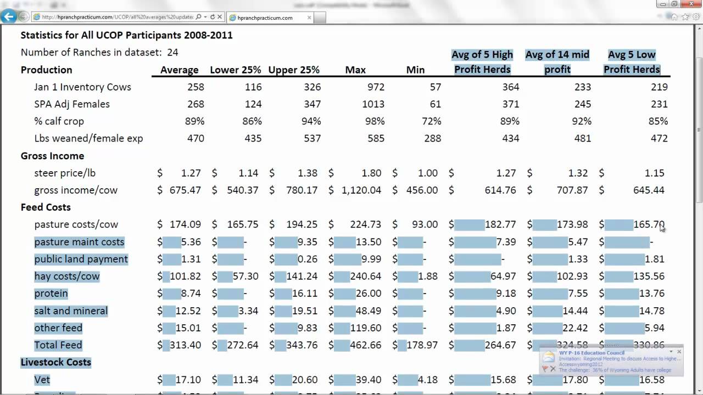This screenshot has height=395, width=703.
Task: Click the Max hay costs value 240.64
Action: (x=365, y=276)
